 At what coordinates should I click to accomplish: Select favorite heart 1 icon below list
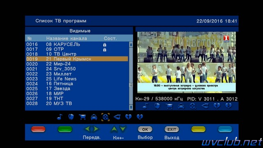pyautogui.click(x=128, y=117)
